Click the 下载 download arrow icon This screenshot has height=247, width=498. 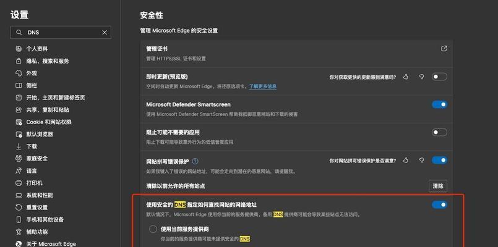[x=19, y=146]
